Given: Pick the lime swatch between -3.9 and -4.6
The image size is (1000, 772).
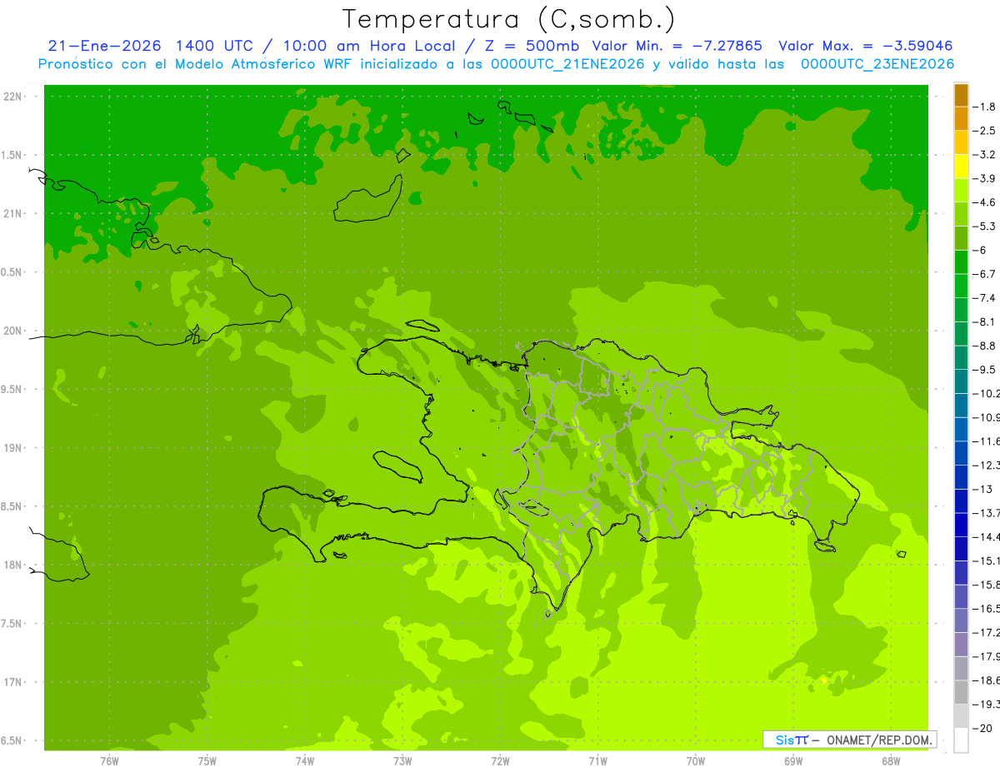Looking at the screenshot, I should [961, 191].
